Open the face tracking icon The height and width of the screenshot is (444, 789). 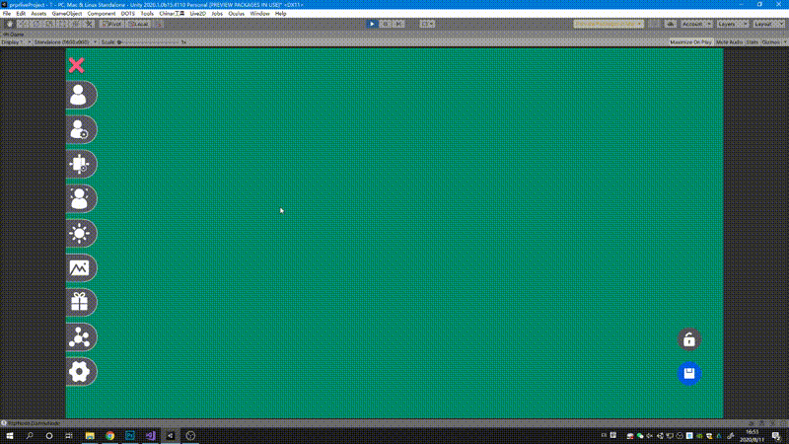coord(81,198)
